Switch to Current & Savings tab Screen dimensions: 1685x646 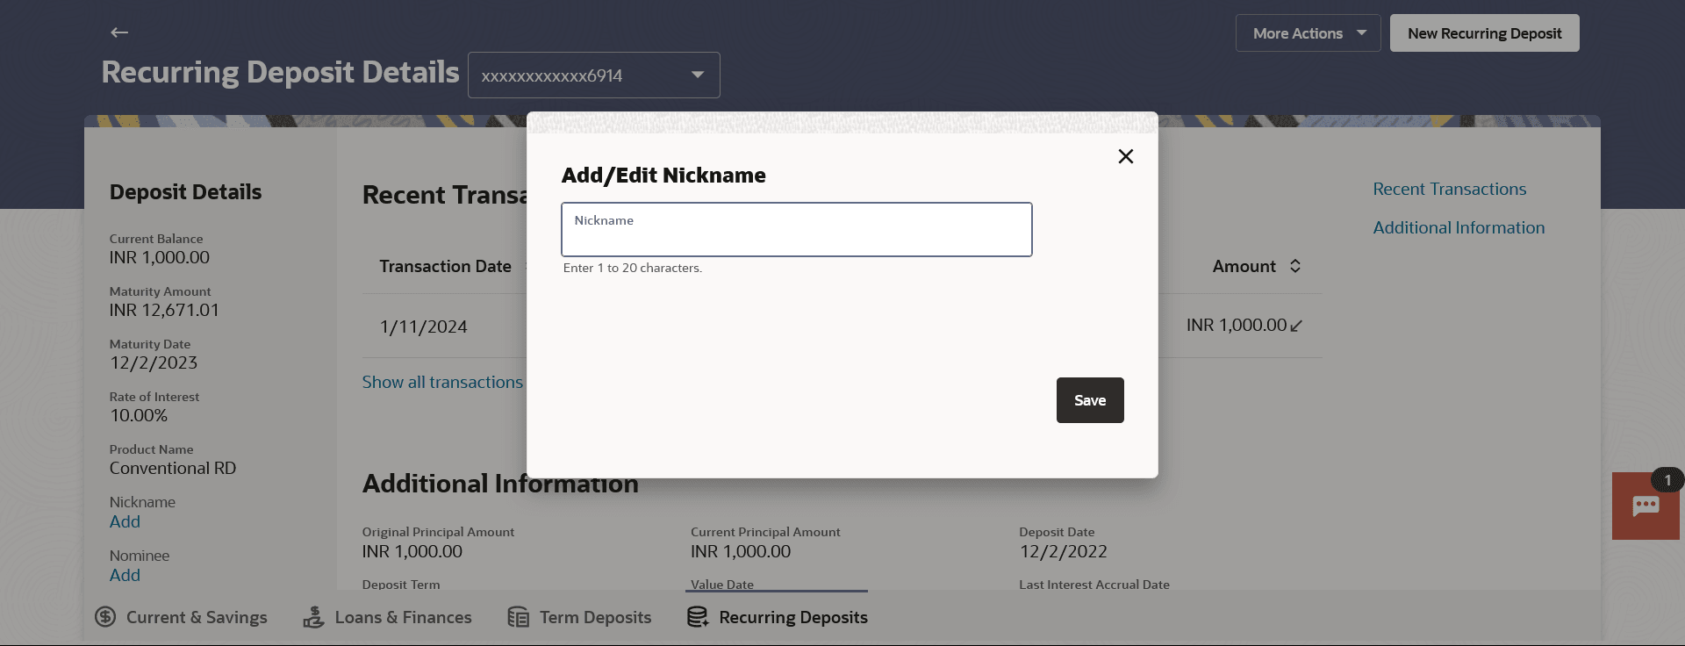pos(181,617)
